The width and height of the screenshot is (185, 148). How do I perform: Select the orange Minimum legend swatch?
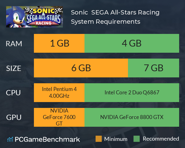tap(99, 139)
